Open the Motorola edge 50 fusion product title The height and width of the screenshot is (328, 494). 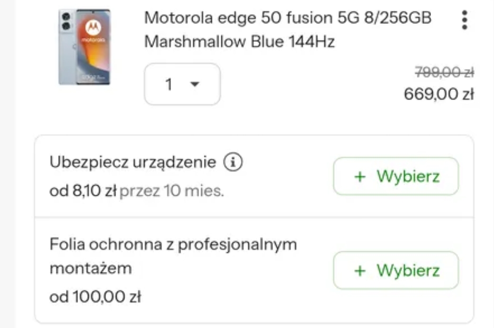(x=288, y=18)
